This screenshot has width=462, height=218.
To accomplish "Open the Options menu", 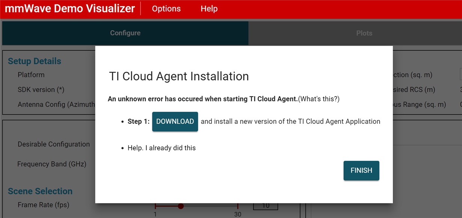I will click(x=166, y=9).
